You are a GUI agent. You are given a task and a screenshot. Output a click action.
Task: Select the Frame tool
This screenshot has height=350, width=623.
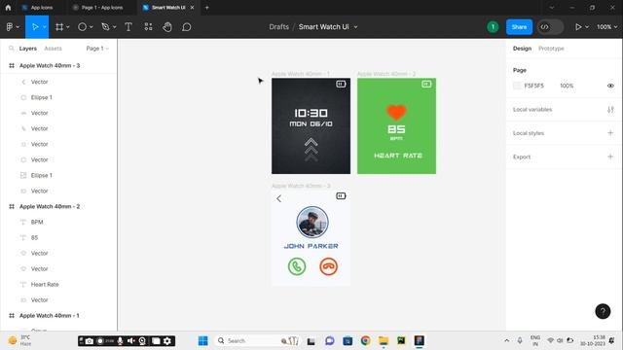[59, 27]
